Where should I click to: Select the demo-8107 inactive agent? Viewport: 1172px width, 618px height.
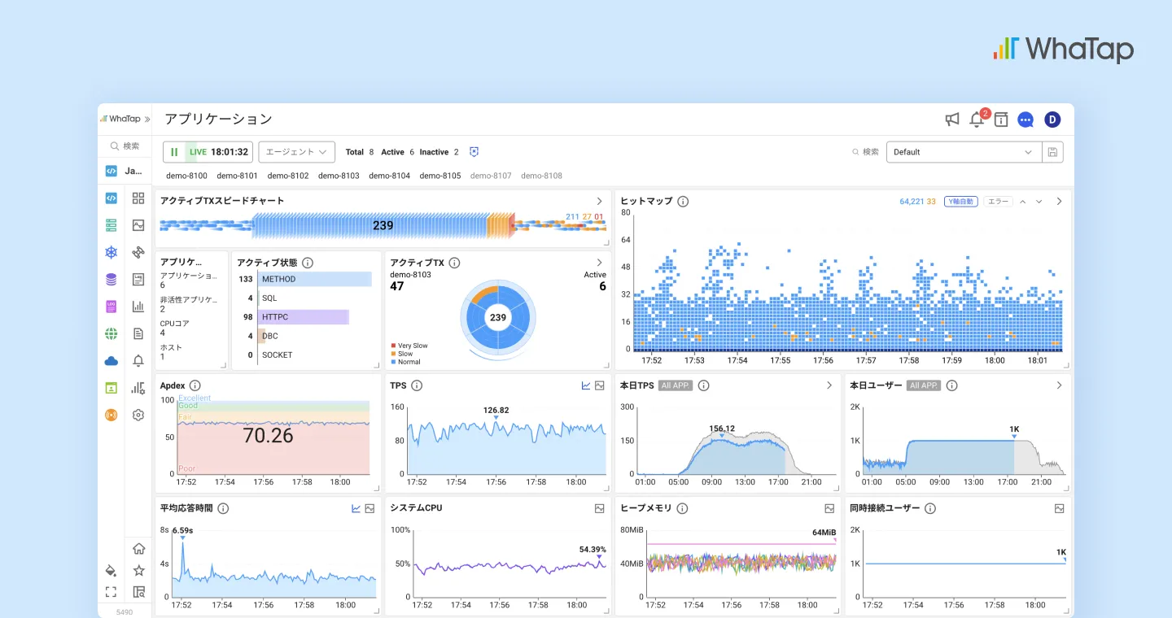pyautogui.click(x=491, y=176)
